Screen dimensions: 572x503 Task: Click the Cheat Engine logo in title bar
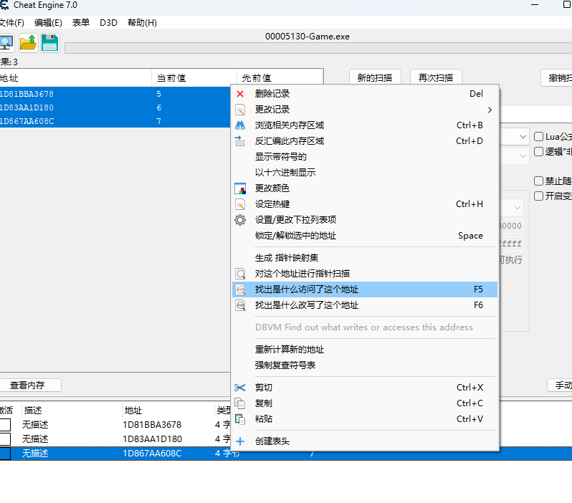(4, 5)
